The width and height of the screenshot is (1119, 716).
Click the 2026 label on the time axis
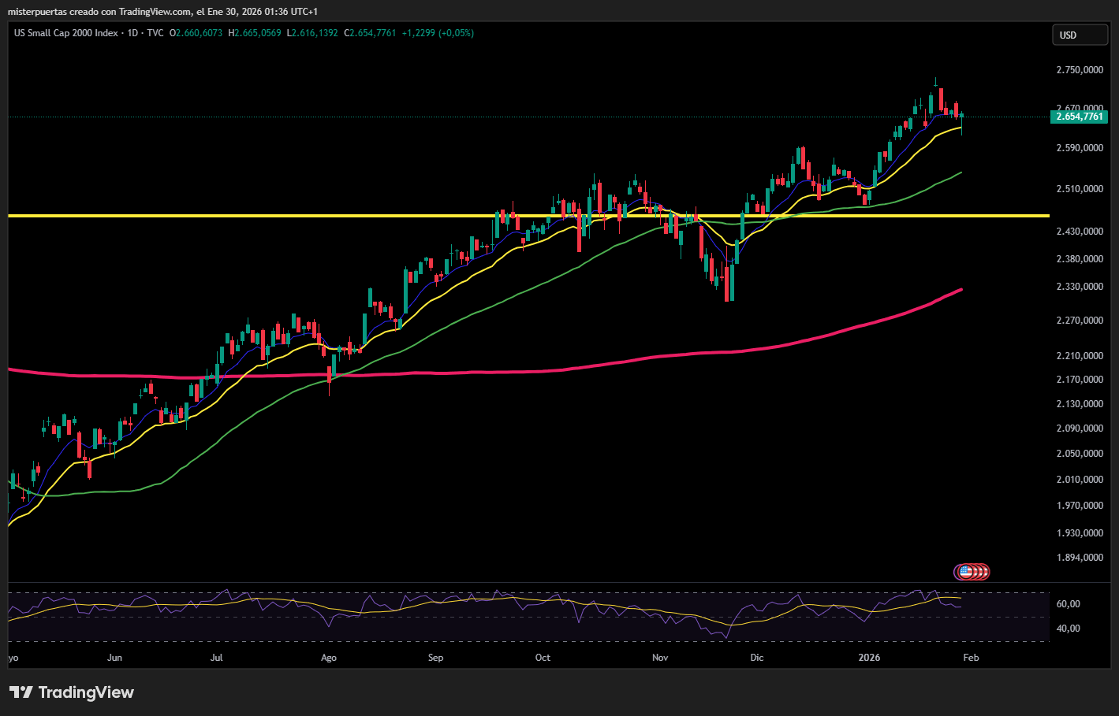[x=869, y=658]
